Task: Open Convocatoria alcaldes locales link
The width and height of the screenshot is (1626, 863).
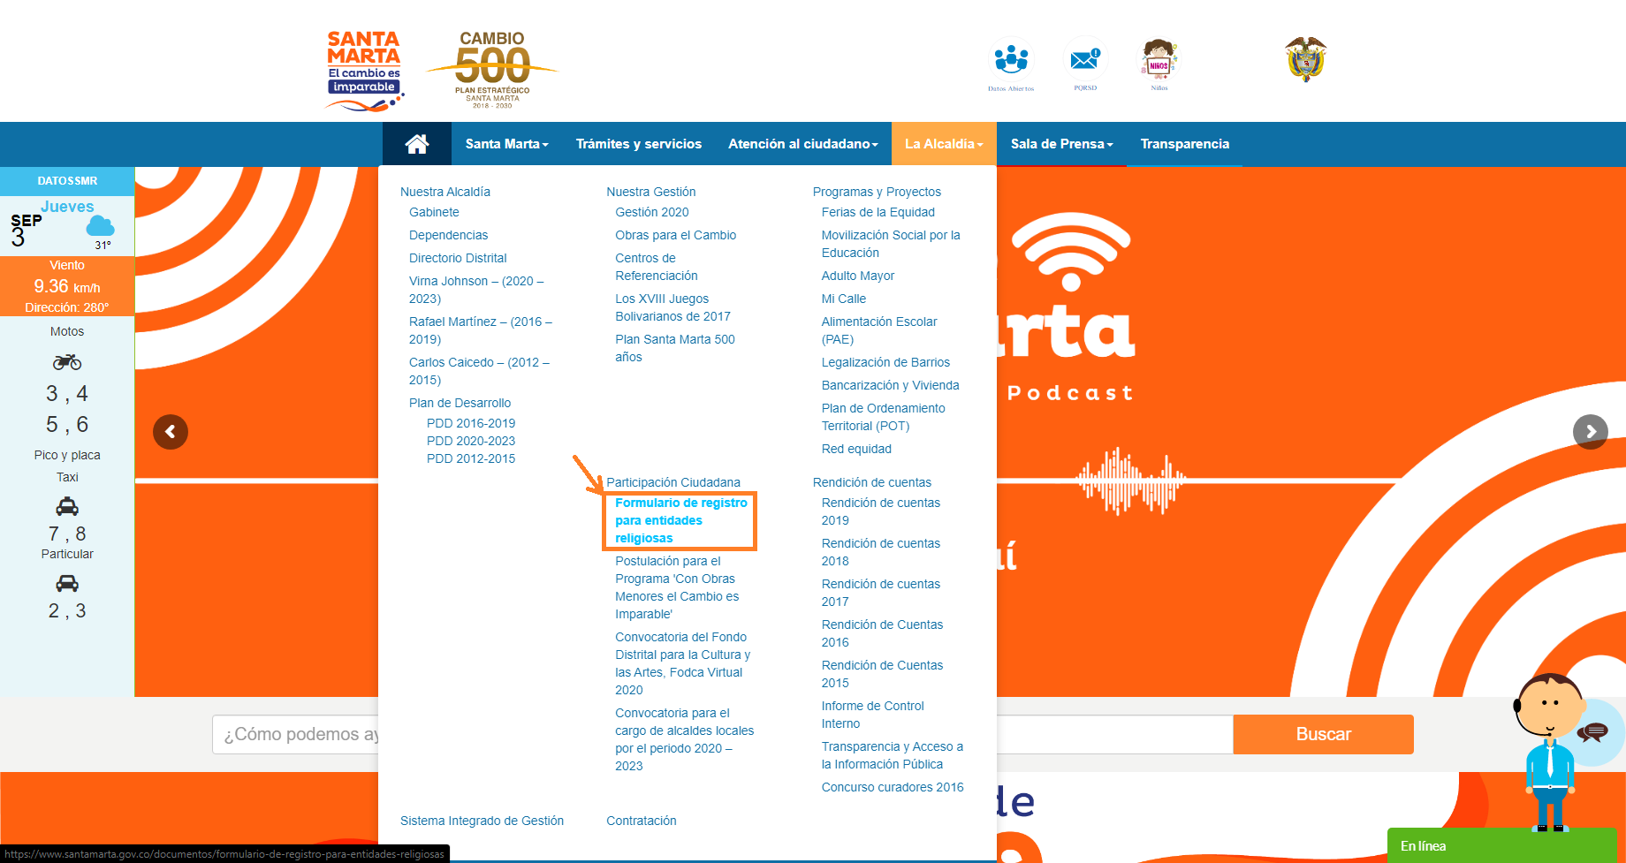Action: (x=685, y=739)
